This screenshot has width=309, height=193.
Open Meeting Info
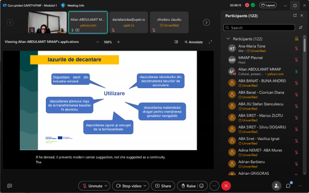coord(73,5)
